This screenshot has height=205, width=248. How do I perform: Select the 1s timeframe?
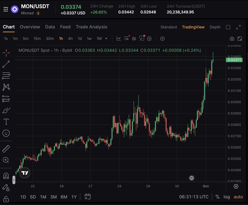click(x=6, y=39)
